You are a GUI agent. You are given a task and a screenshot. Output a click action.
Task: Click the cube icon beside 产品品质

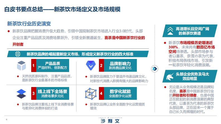click(21, 66)
